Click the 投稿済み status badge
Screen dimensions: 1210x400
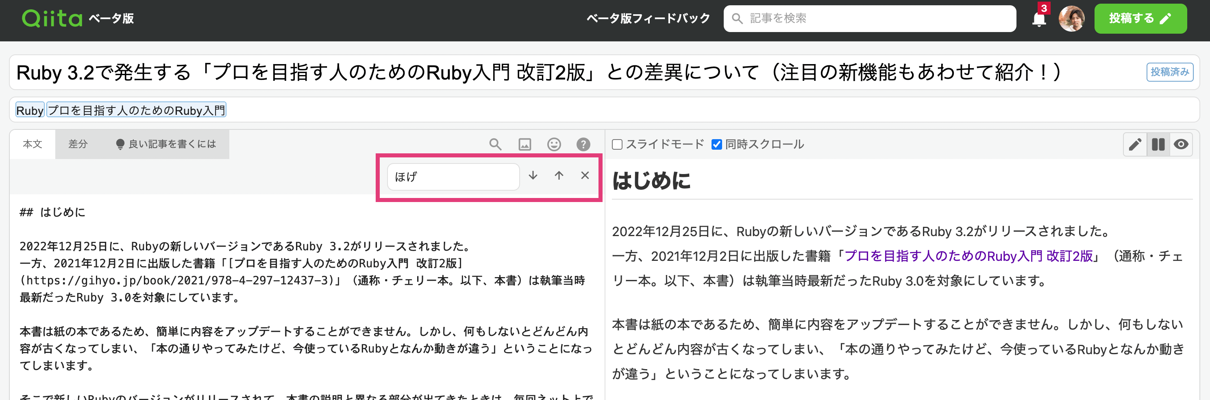coord(1169,72)
